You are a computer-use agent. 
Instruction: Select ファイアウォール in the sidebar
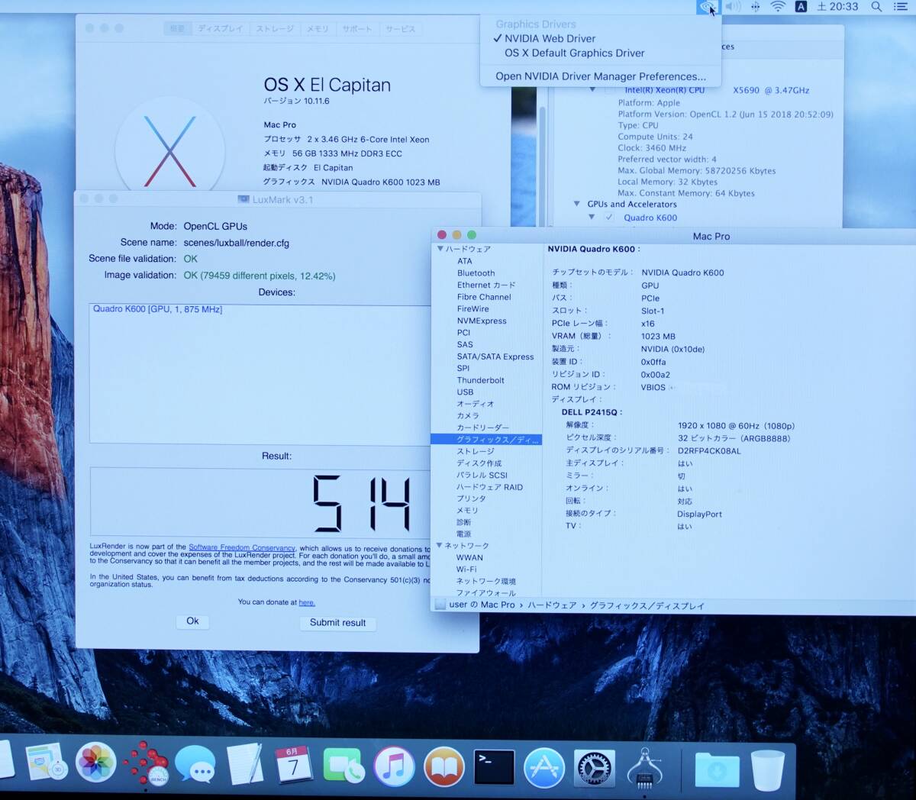pyautogui.click(x=486, y=593)
